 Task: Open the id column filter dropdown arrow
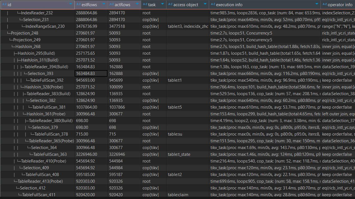tap(70, 4)
